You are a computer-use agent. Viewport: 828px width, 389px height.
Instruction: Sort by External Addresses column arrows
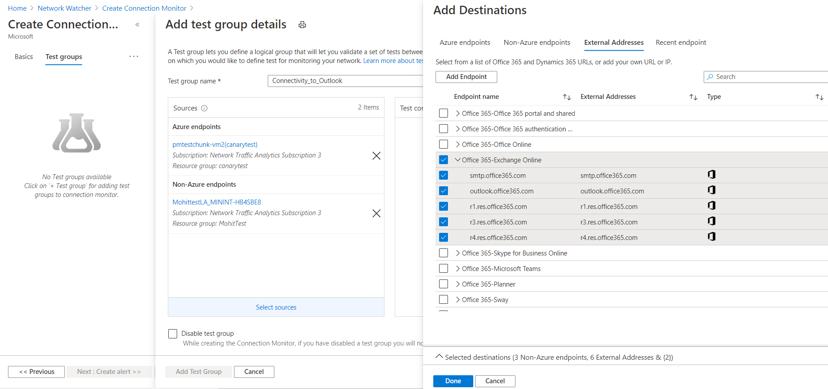[693, 97]
